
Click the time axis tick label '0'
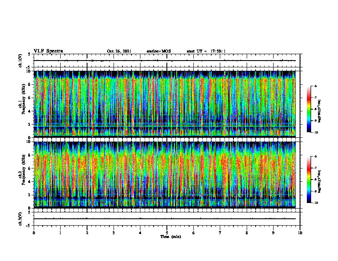click(34, 233)
